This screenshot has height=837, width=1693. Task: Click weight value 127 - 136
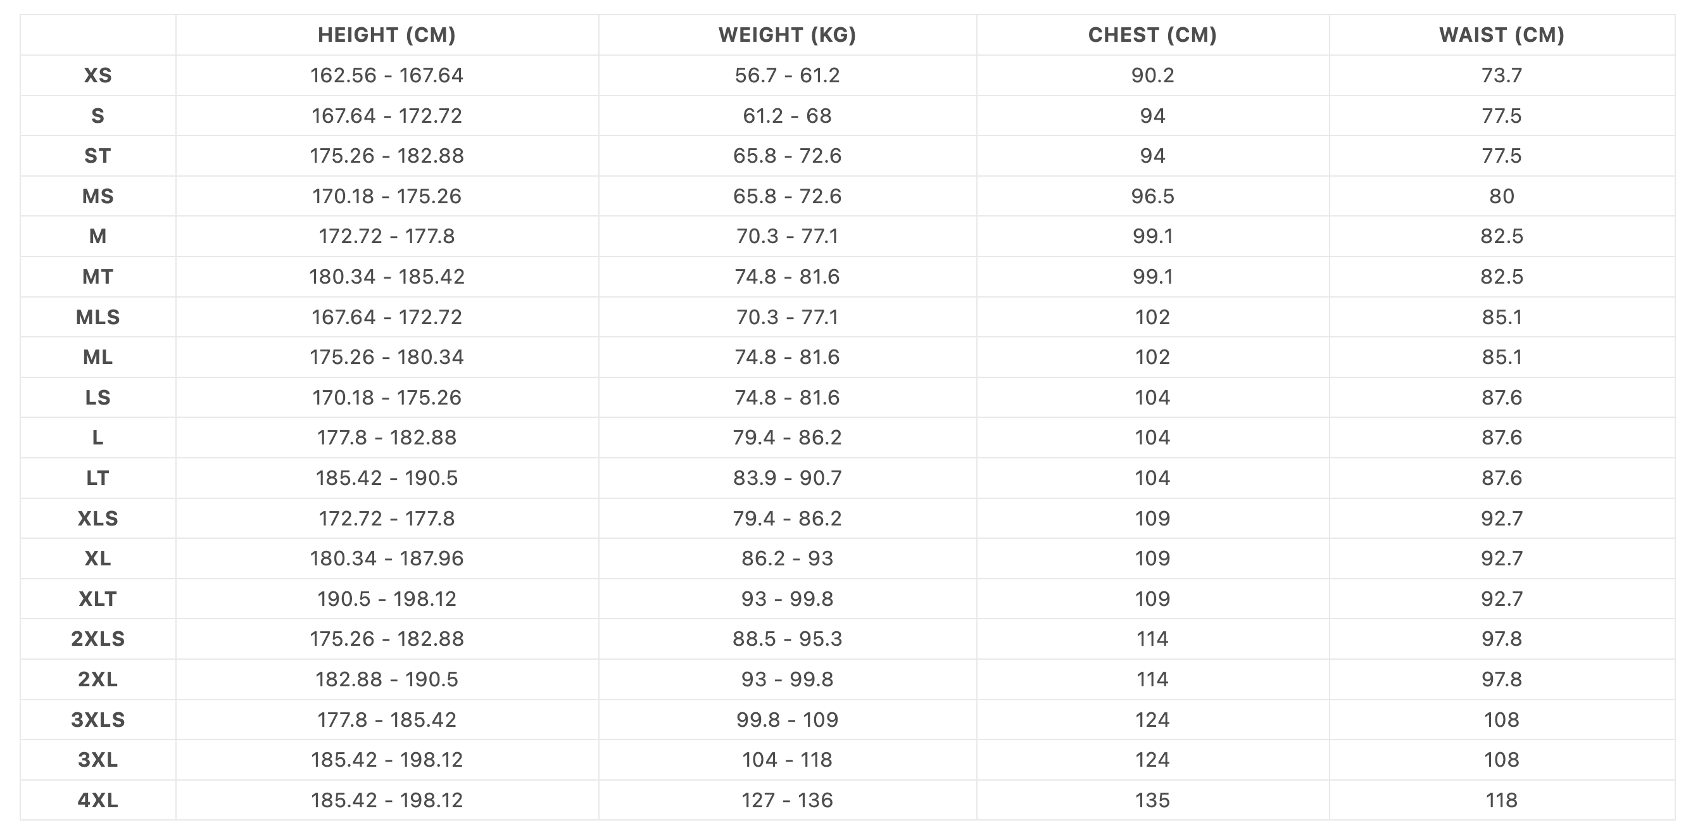(x=788, y=800)
